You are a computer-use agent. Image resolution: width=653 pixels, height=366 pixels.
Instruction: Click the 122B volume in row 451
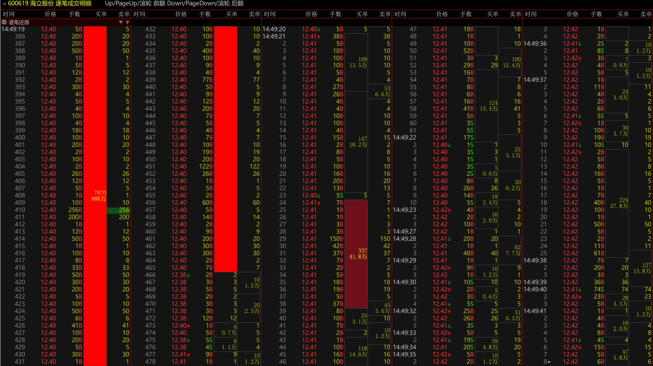click(x=206, y=167)
